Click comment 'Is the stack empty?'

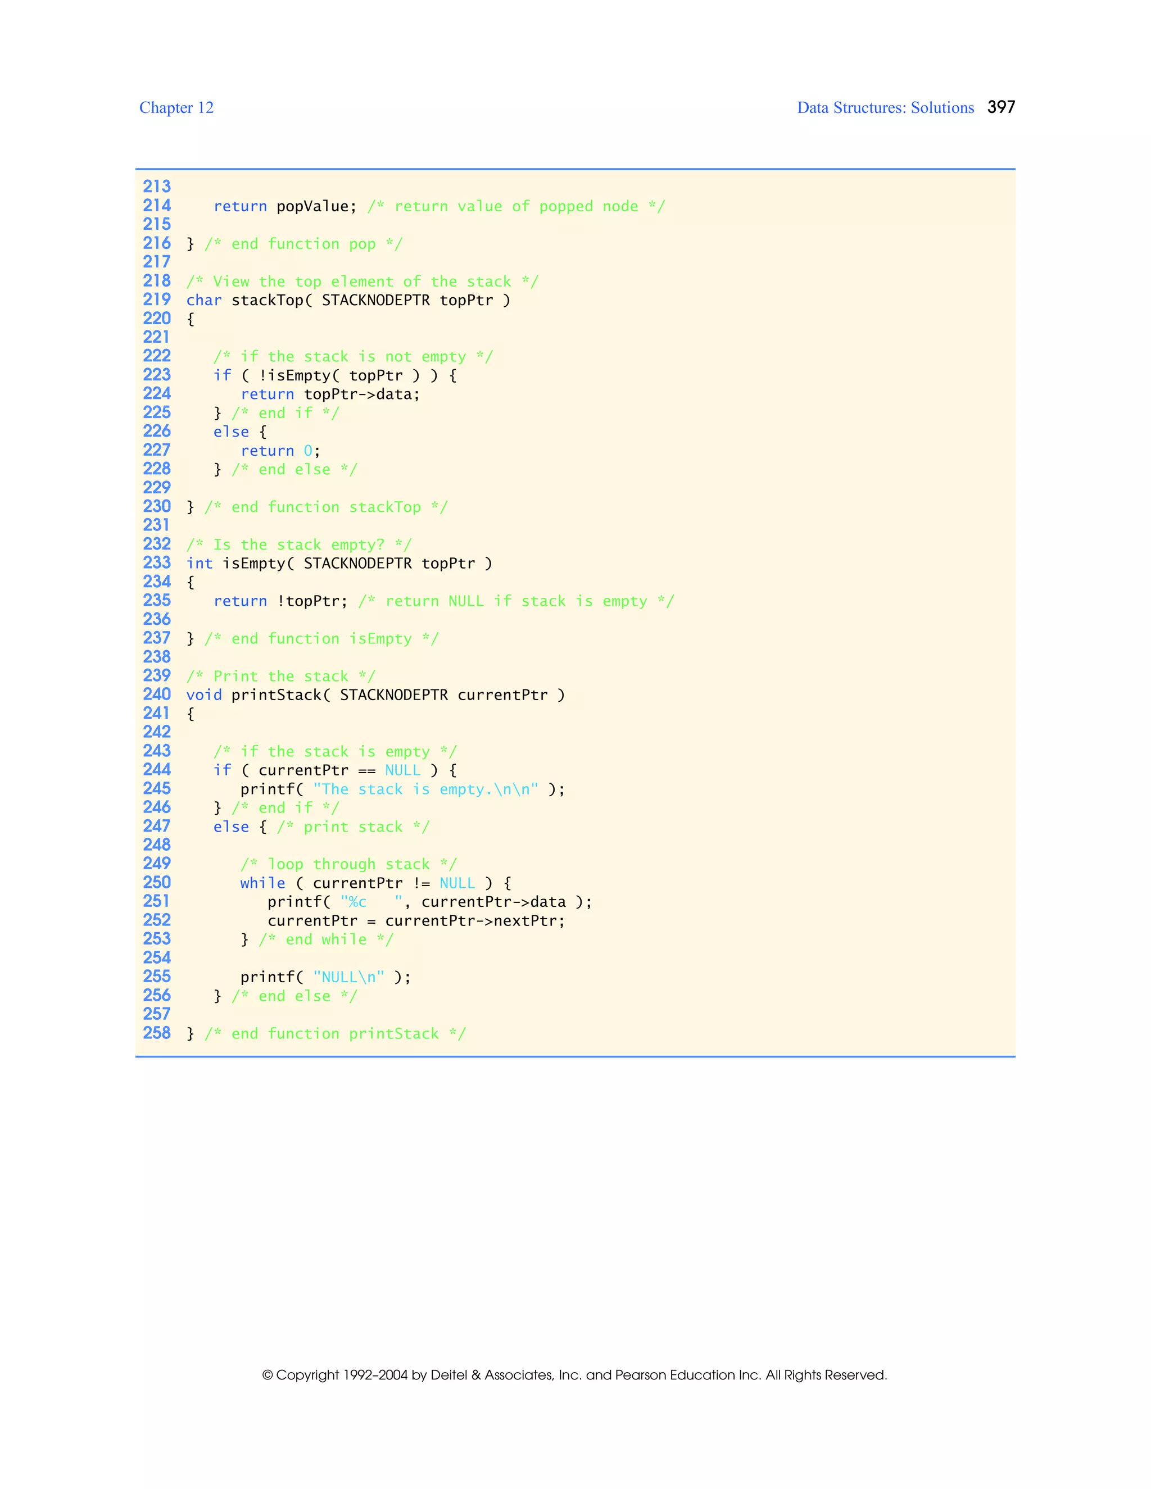(x=298, y=544)
